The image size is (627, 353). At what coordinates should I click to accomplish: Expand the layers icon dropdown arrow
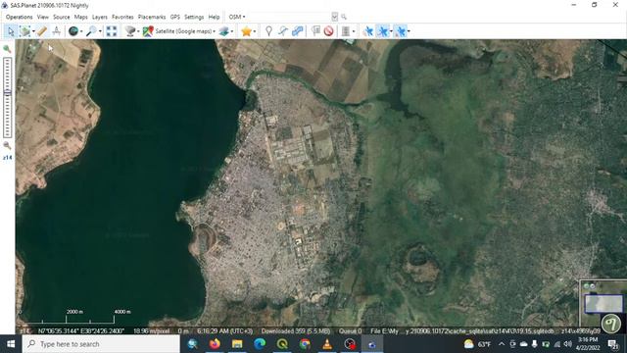coord(232,31)
